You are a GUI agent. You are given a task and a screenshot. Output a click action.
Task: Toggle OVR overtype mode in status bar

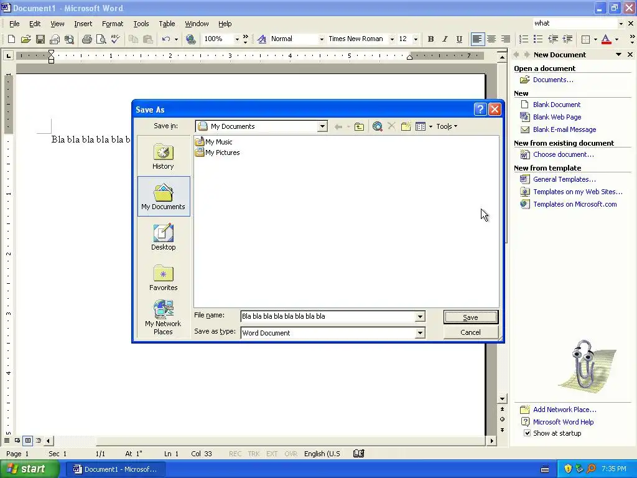(x=291, y=454)
